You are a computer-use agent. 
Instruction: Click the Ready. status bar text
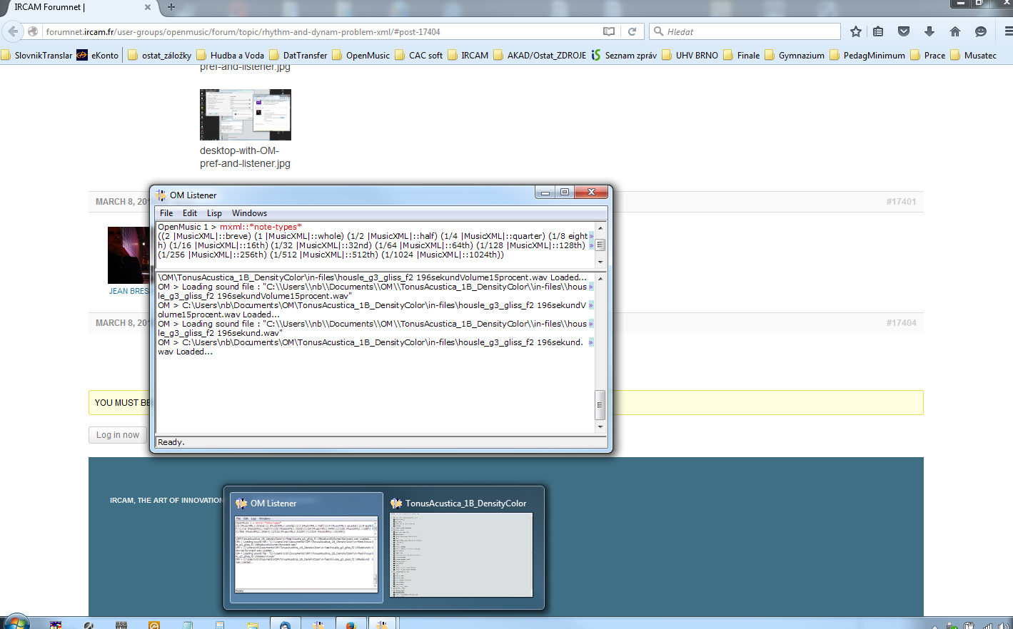(171, 442)
